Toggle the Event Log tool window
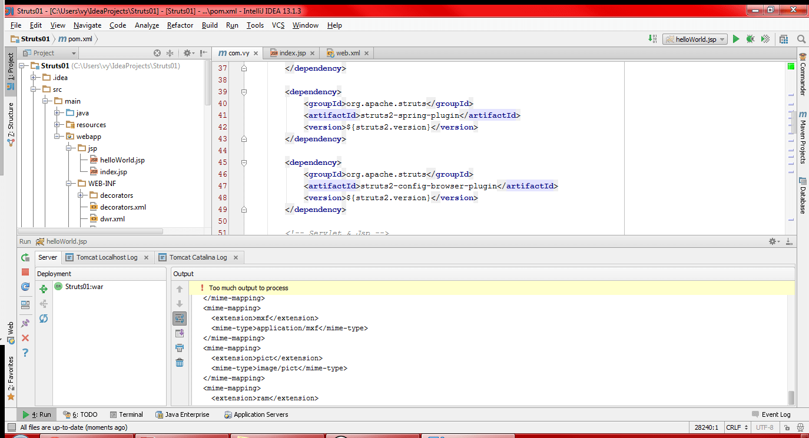 click(x=771, y=414)
